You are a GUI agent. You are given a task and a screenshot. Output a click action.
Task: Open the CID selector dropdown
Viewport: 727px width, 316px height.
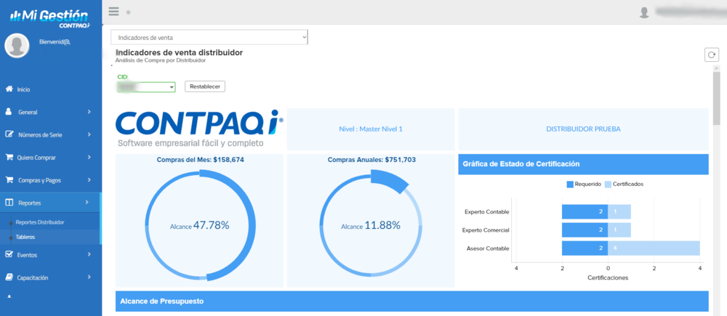(146, 86)
